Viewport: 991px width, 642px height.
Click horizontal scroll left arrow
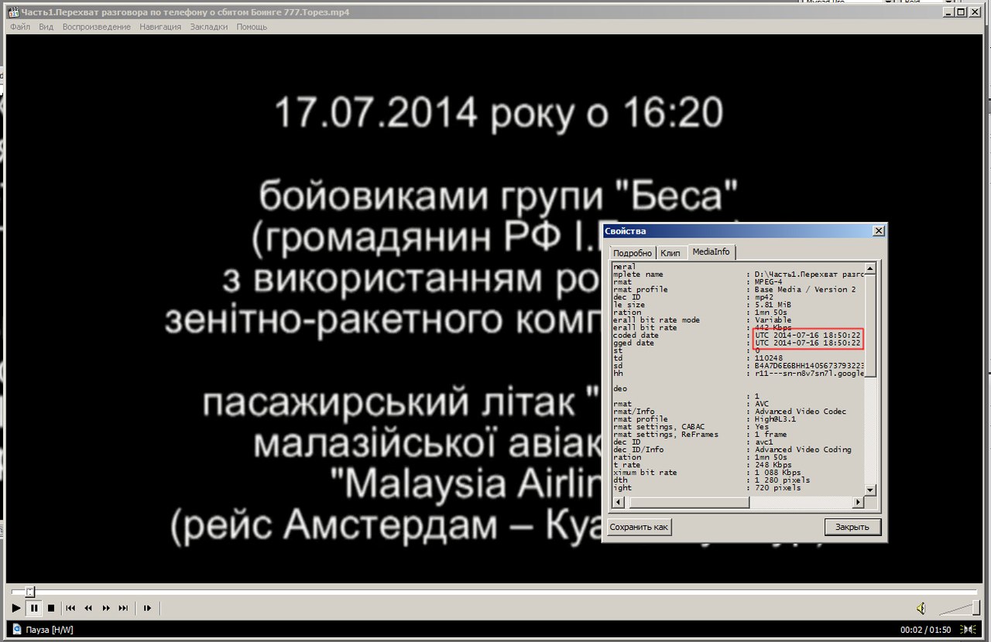coord(617,503)
